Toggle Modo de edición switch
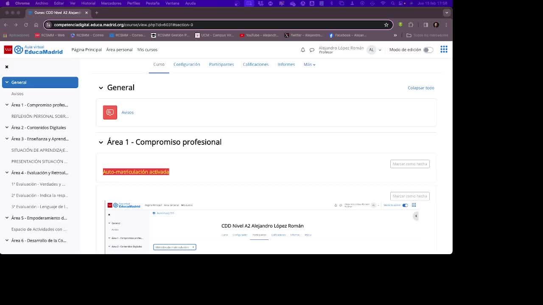The height and width of the screenshot is (305, 543). point(428,50)
